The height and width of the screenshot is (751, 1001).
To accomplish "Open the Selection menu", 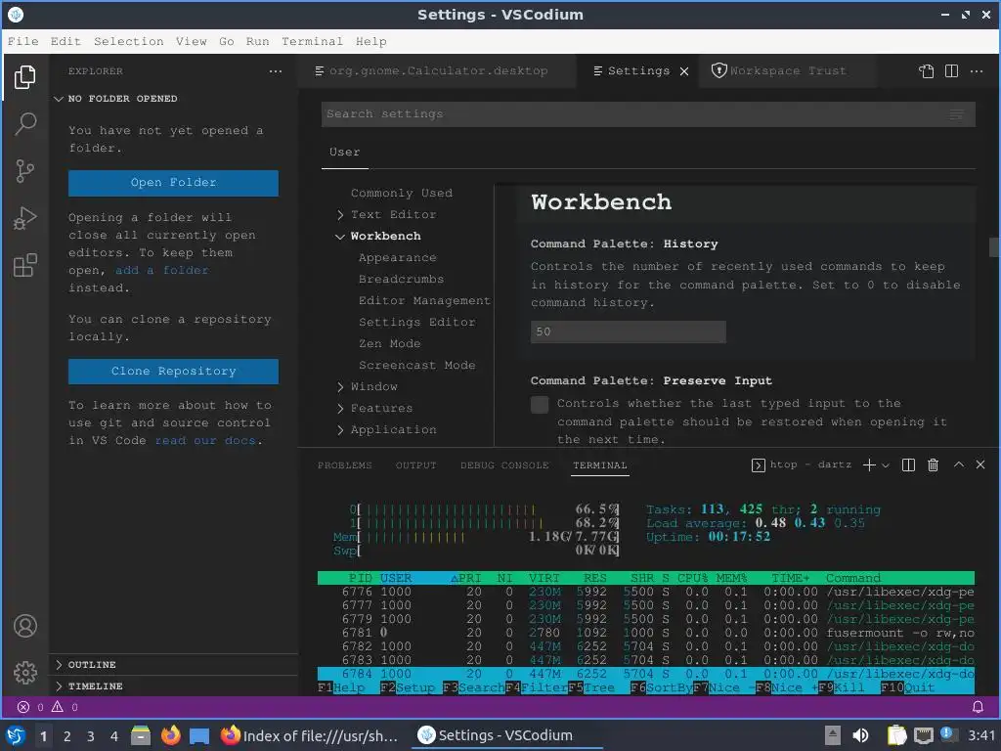I will [128, 41].
